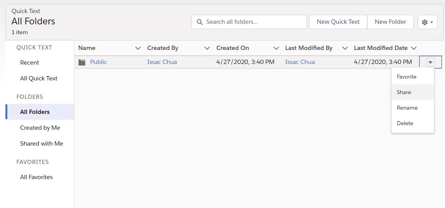Show folders Shared with Me
The width and height of the screenshot is (445, 208).
tap(41, 143)
